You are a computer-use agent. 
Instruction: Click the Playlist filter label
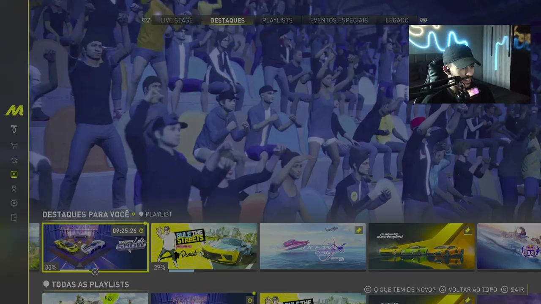[x=158, y=214]
